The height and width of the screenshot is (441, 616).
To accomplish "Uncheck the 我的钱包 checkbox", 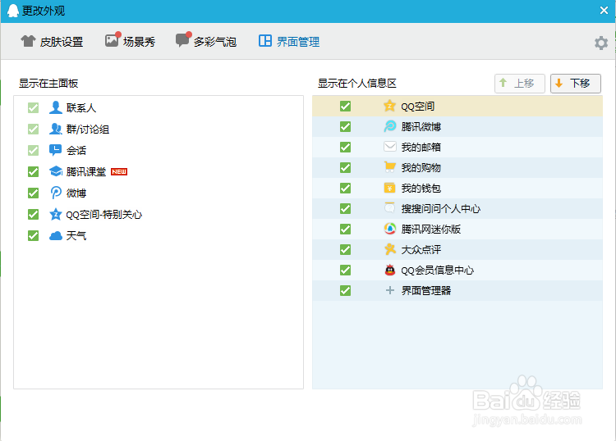I will coord(345,189).
